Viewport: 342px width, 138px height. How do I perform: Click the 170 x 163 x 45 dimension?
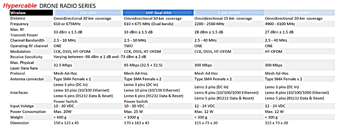coord(137,123)
